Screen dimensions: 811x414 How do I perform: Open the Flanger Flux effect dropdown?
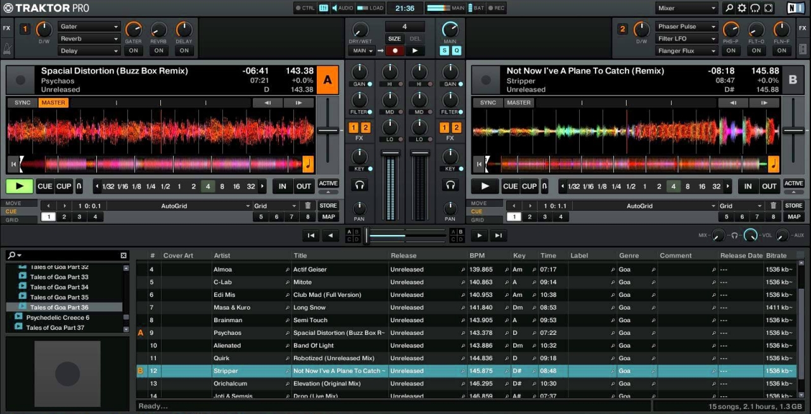[x=687, y=51]
